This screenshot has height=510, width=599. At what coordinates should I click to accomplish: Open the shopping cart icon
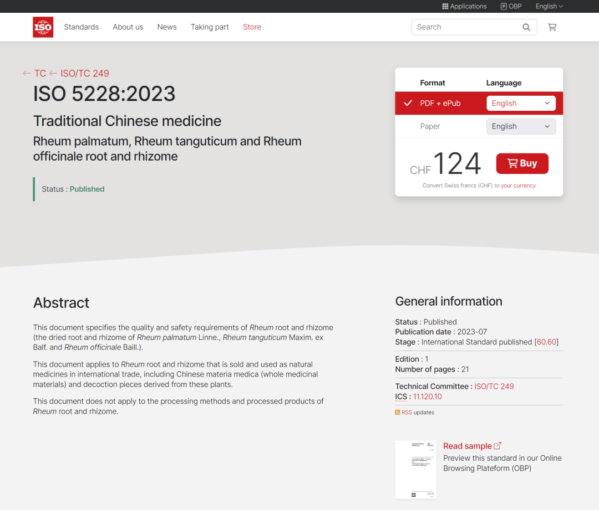click(552, 27)
